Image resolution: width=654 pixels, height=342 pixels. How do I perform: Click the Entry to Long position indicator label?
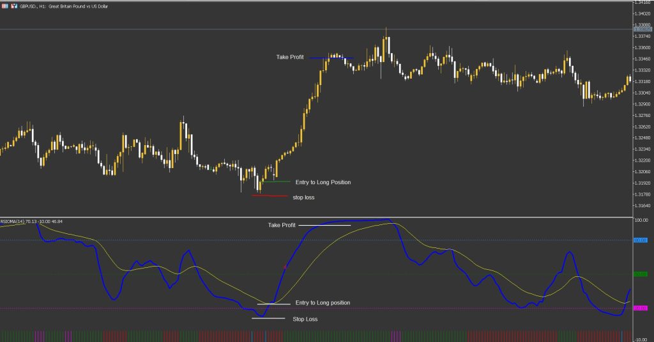click(x=323, y=303)
